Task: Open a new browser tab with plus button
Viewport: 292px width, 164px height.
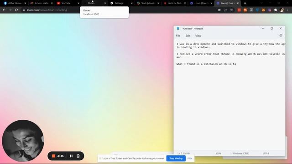Action: (245, 3)
